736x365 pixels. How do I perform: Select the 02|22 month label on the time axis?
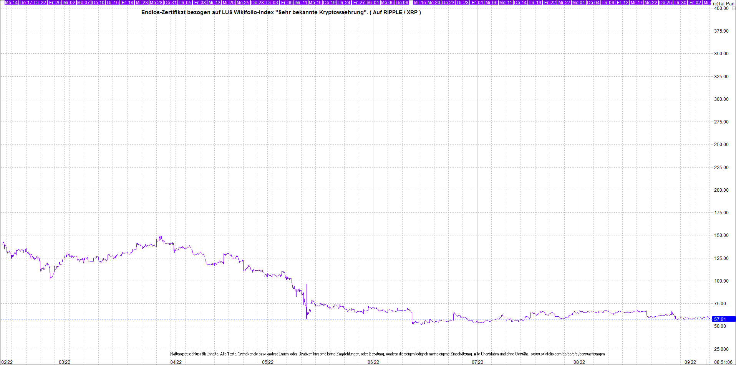pyautogui.click(x=7, y=362)
